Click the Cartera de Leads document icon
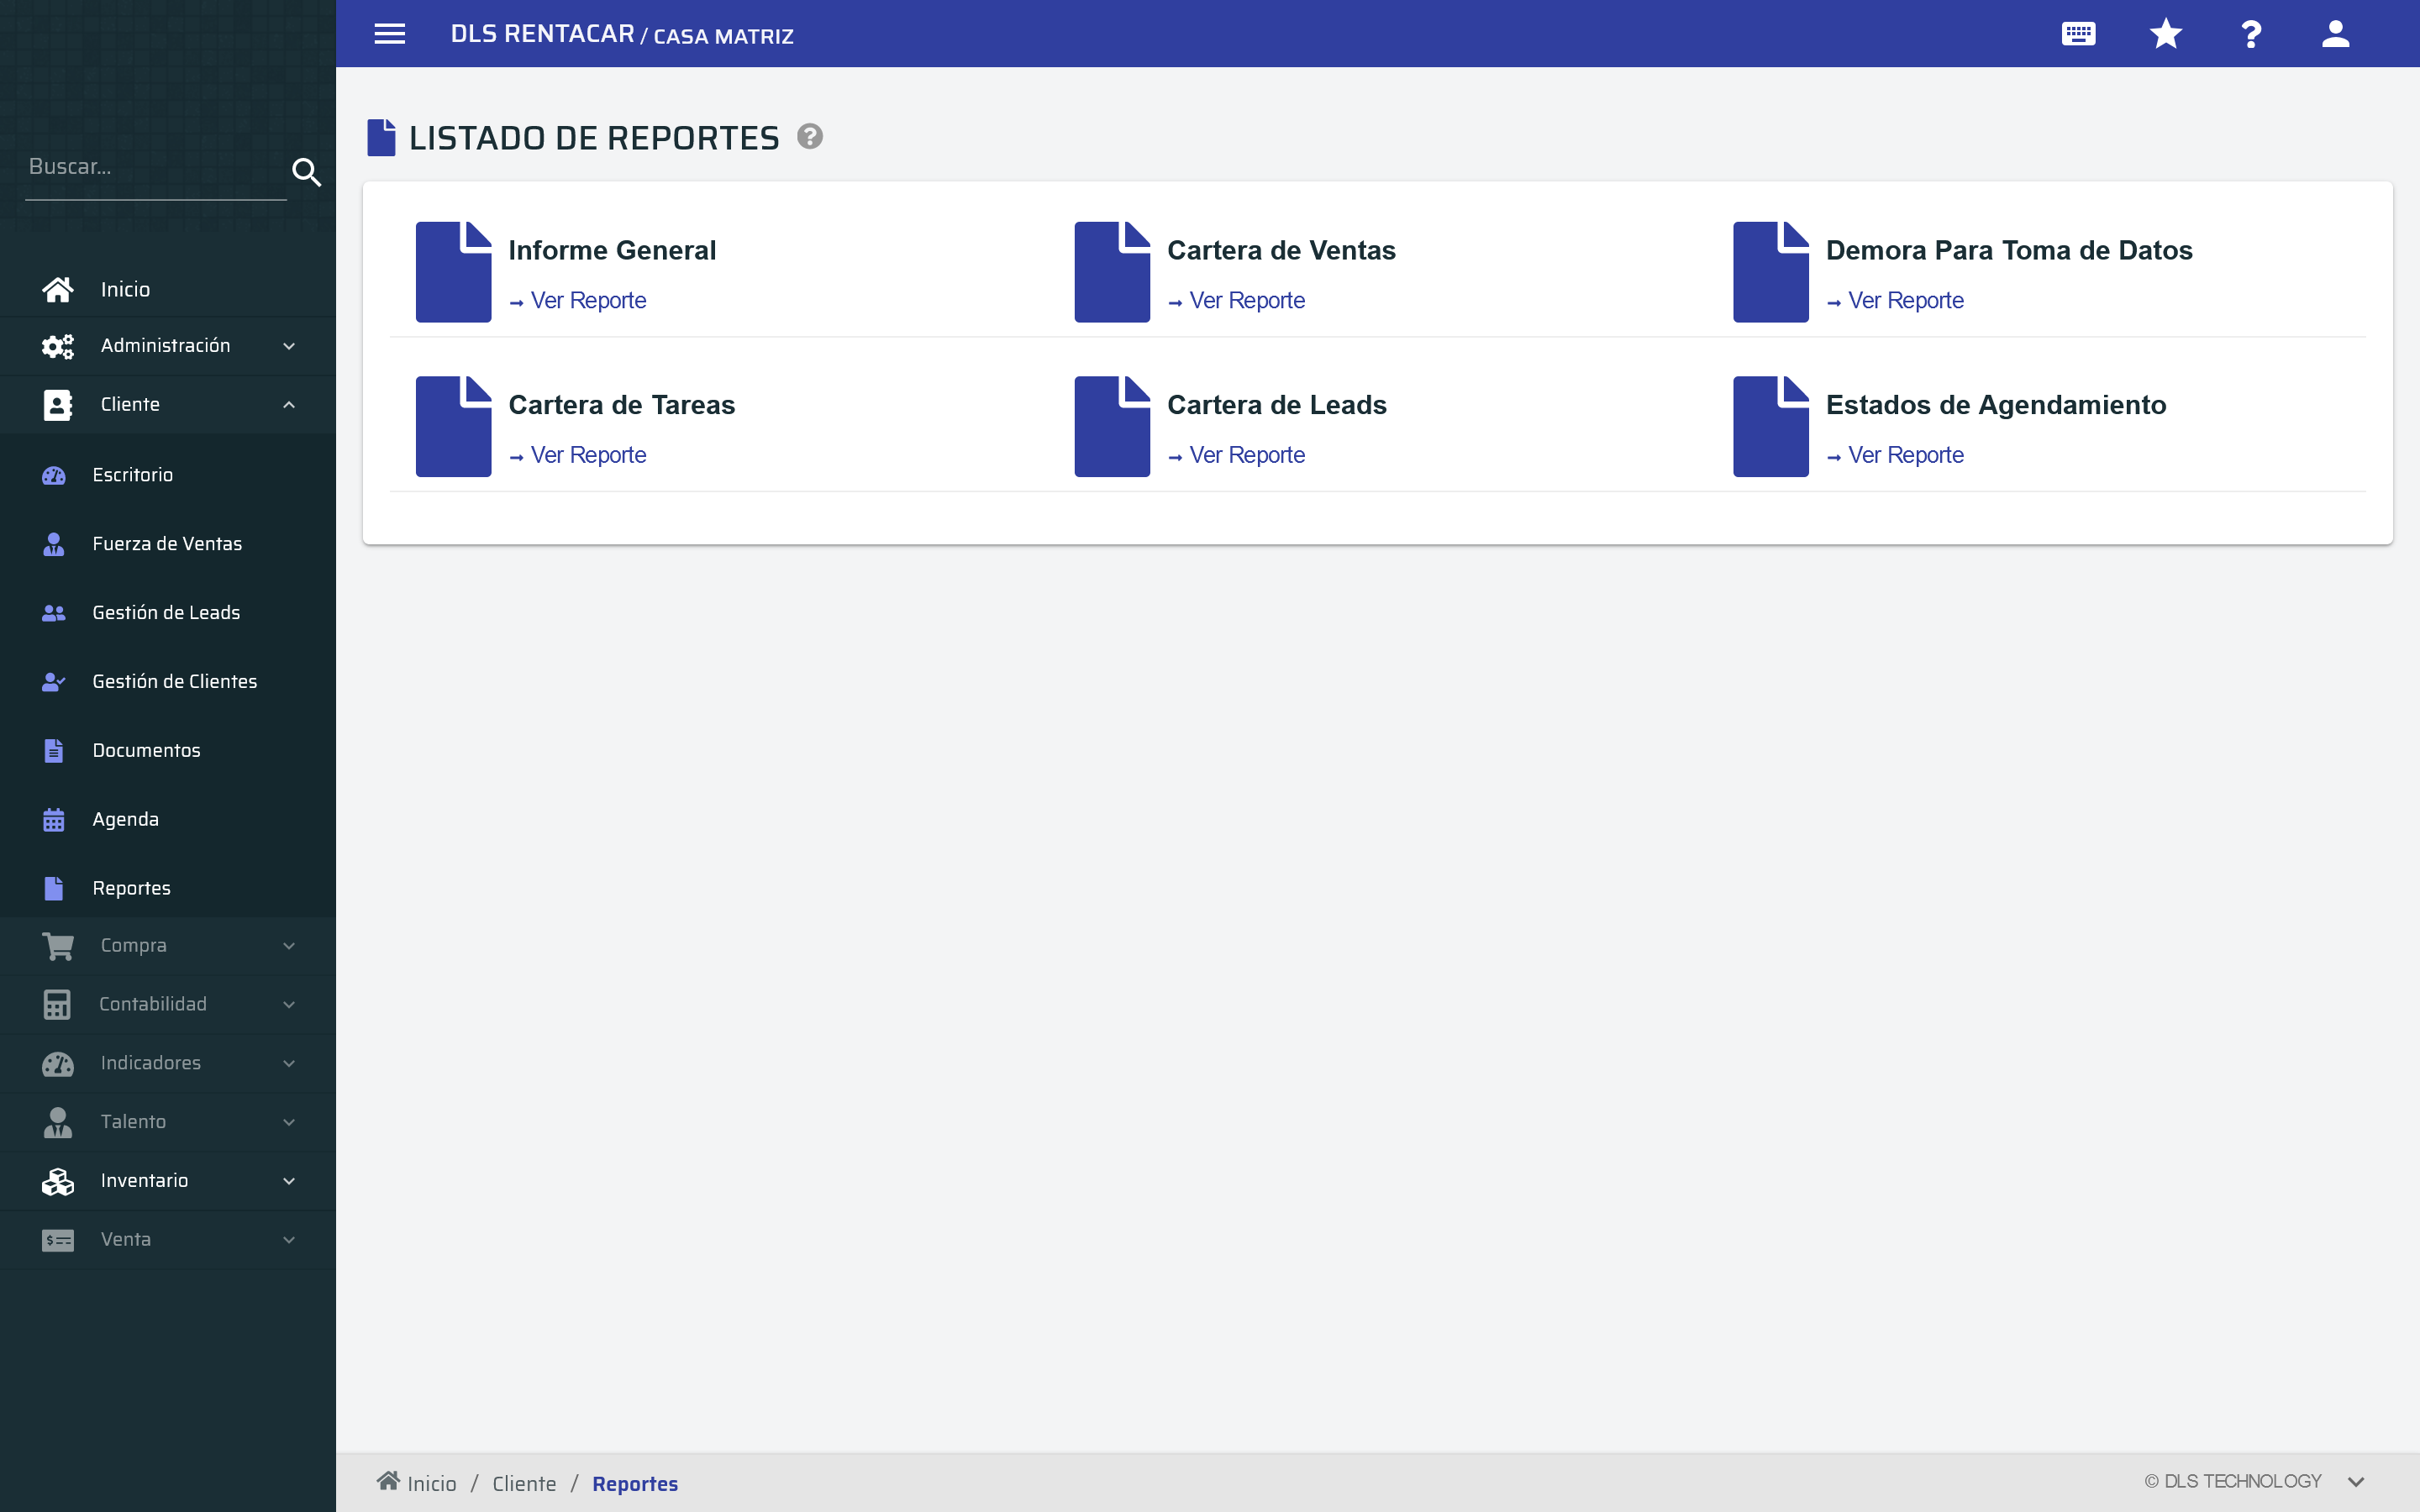Viewport: 2420px width, 1512px height. coord(1112,426)
